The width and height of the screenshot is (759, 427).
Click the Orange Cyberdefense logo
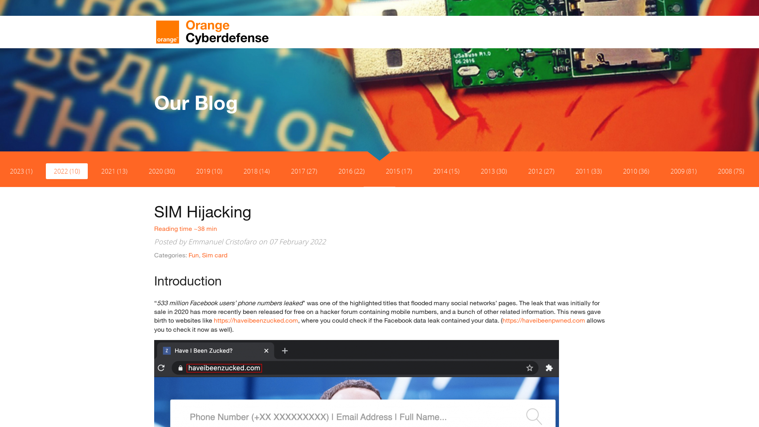[x=212, y=32]
